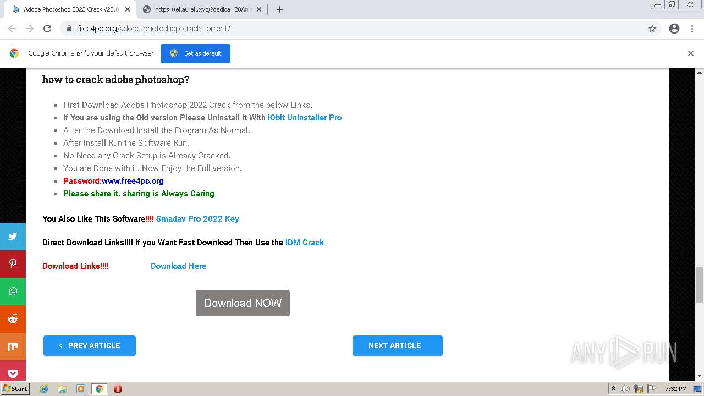Launch media player from the taskbar
This screenshot has width=704, height=396.
point(81,389)
